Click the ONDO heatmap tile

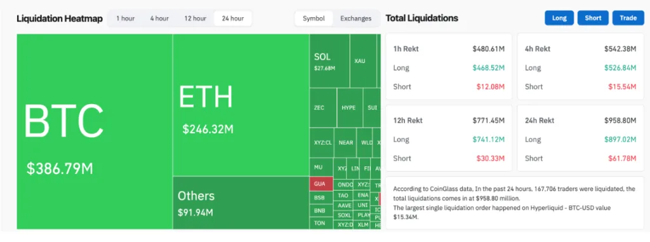click(343, 184)
